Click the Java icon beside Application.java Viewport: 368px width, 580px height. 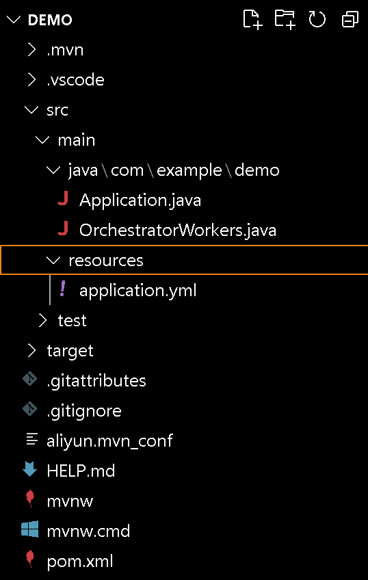click(63, 200)
